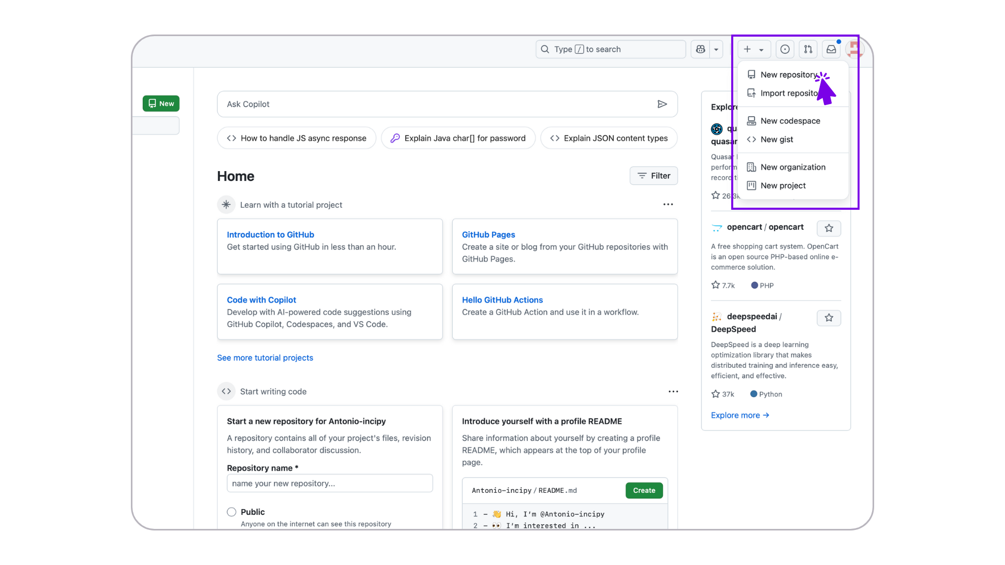1005x565 pixels.
Task: Select New organization from menu
Action: click(x=792, y=167)
